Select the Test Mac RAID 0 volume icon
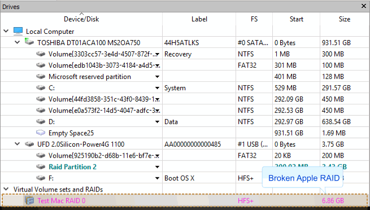This screenshot has width=370, height=210. 29,200
